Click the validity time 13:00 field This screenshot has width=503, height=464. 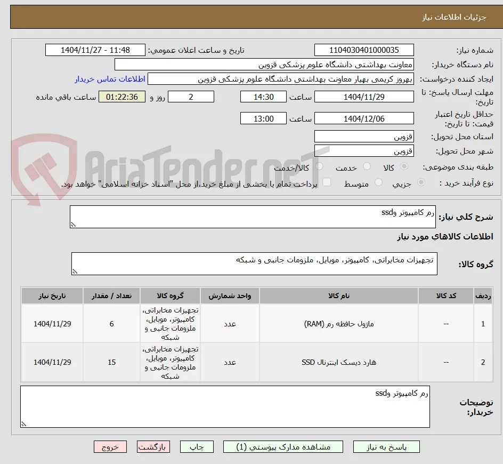tap(263, 118)
